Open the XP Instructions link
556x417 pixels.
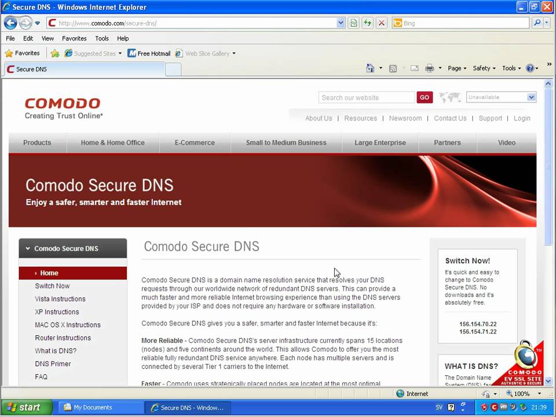57,312
